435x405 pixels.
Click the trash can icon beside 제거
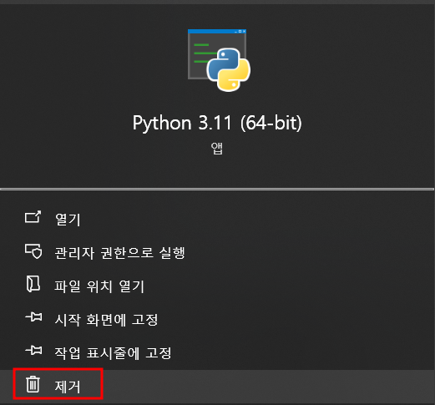coord(33,384)
